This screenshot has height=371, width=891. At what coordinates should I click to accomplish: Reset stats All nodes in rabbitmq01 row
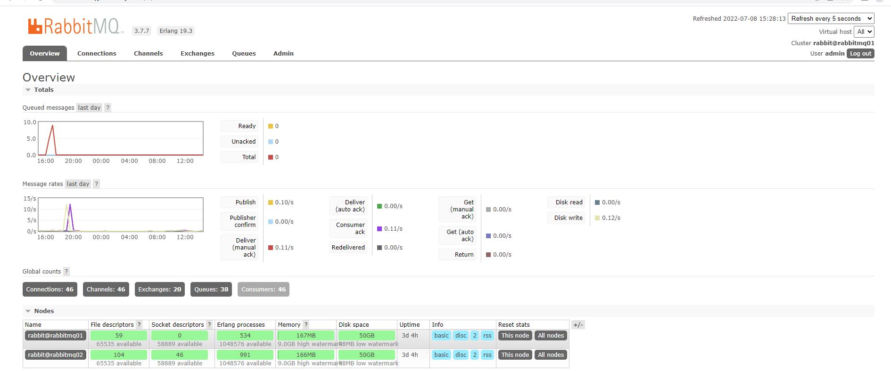click(551, 335)
